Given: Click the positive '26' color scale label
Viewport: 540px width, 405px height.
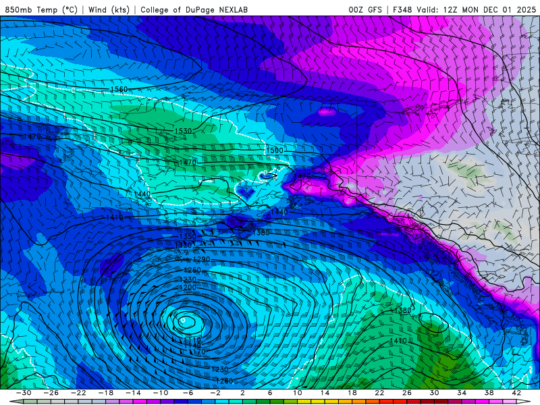Looking at the screenshot, I should coord(407,393).
